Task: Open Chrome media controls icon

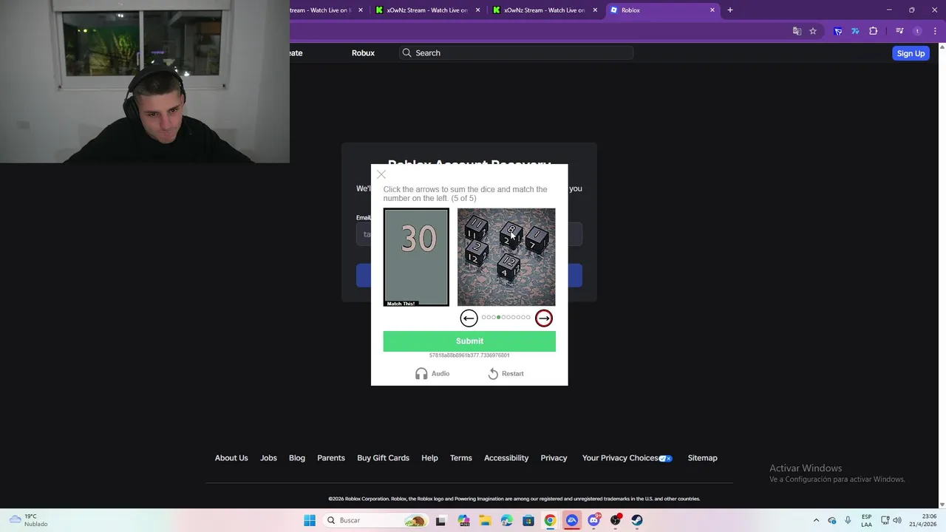Action: coord(899,31)
